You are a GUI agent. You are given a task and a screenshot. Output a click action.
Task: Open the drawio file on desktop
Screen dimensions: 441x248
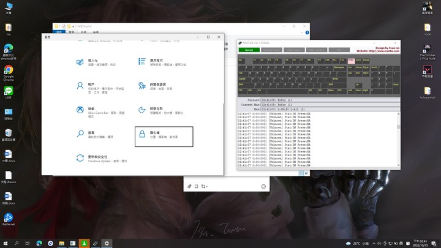9,177
